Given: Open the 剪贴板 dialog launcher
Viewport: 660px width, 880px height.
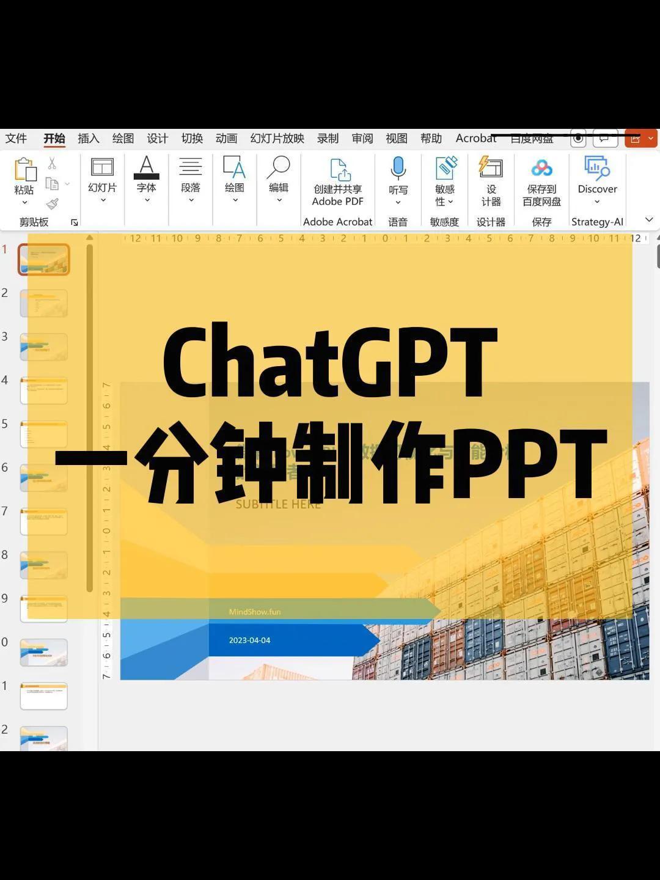Looking at the screenshot, I should (75, 222).
